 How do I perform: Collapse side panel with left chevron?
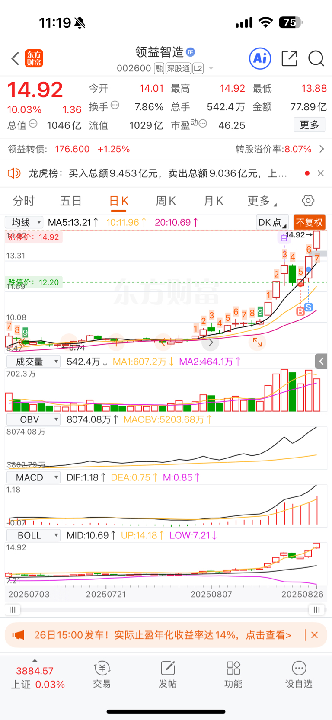[321, 362]
